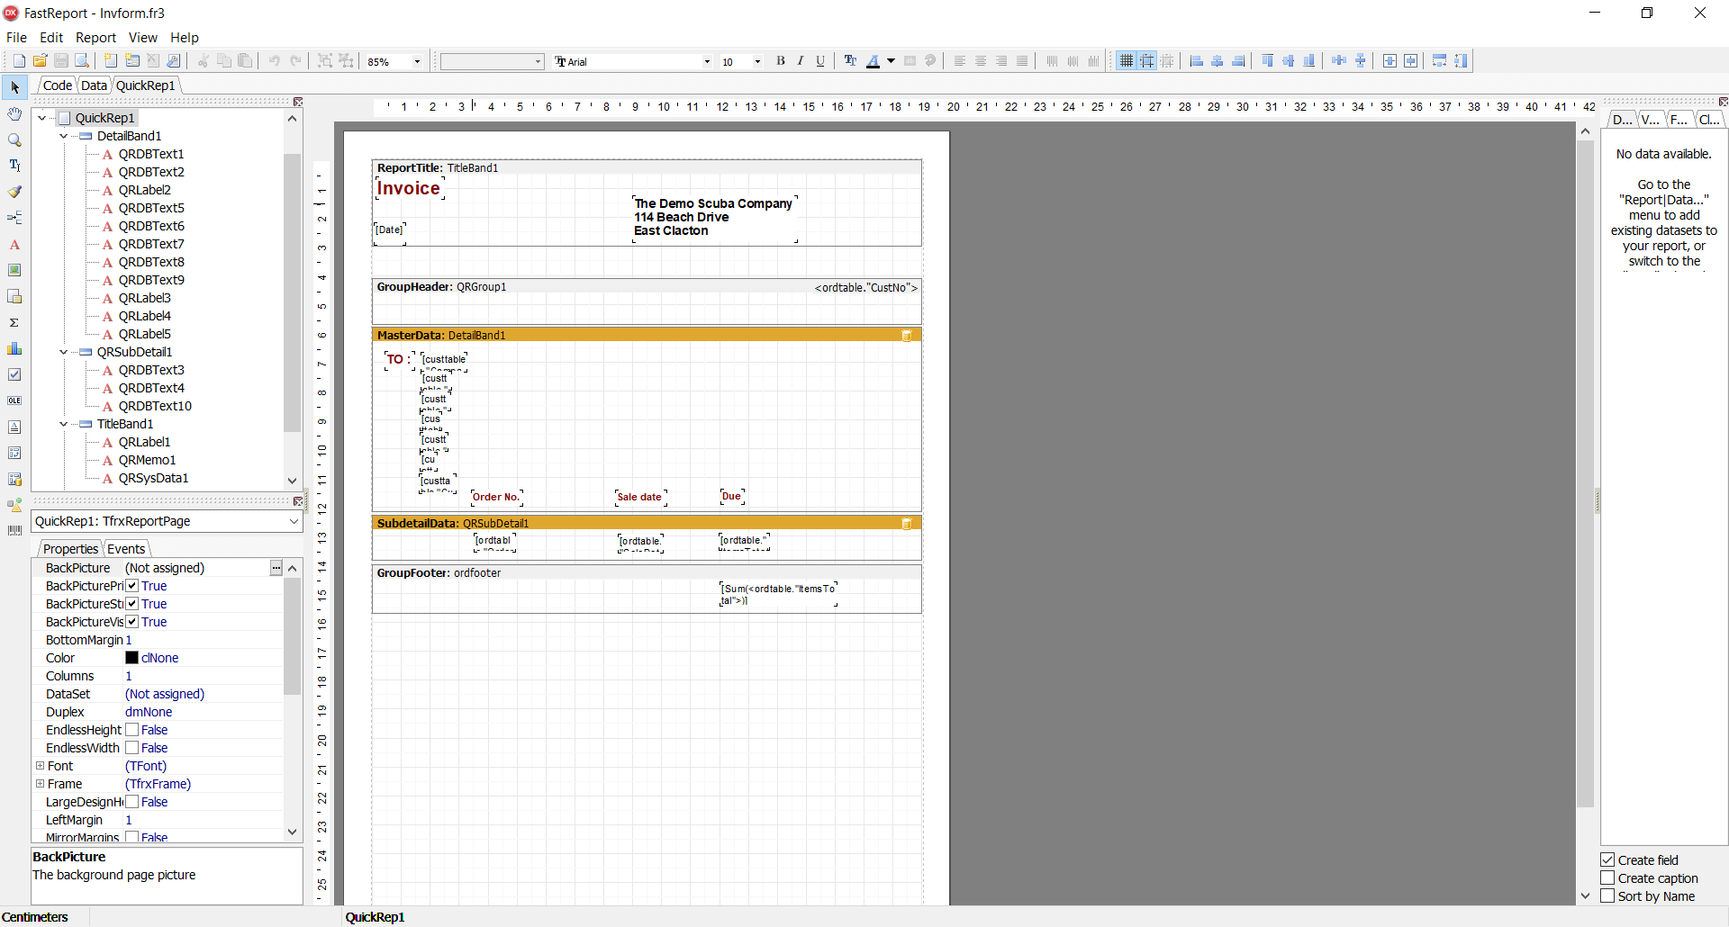
Task: Open the File menu
Action: pos(16,38)
